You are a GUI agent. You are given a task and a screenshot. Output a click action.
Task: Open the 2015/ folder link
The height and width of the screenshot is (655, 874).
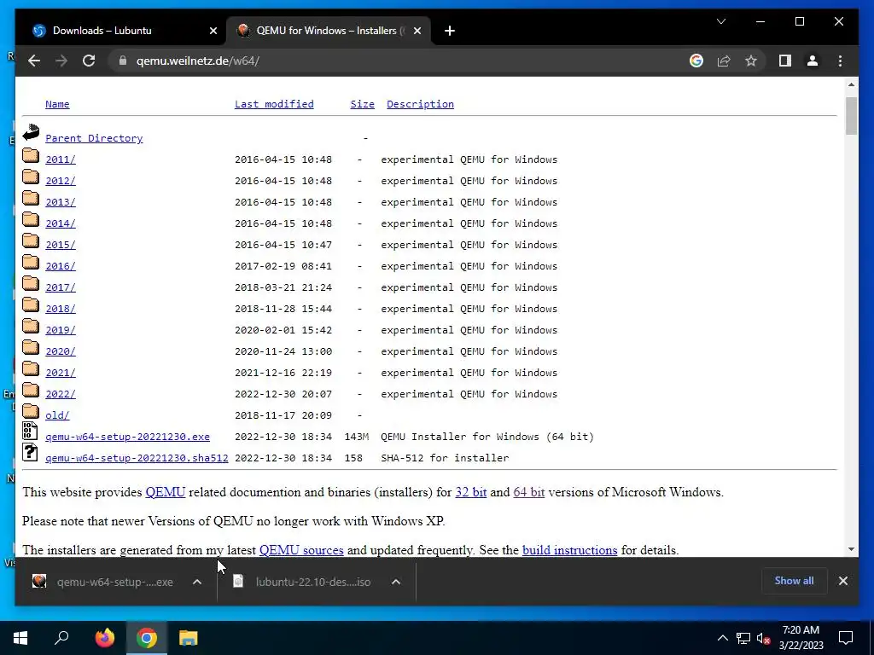(61, 245)
